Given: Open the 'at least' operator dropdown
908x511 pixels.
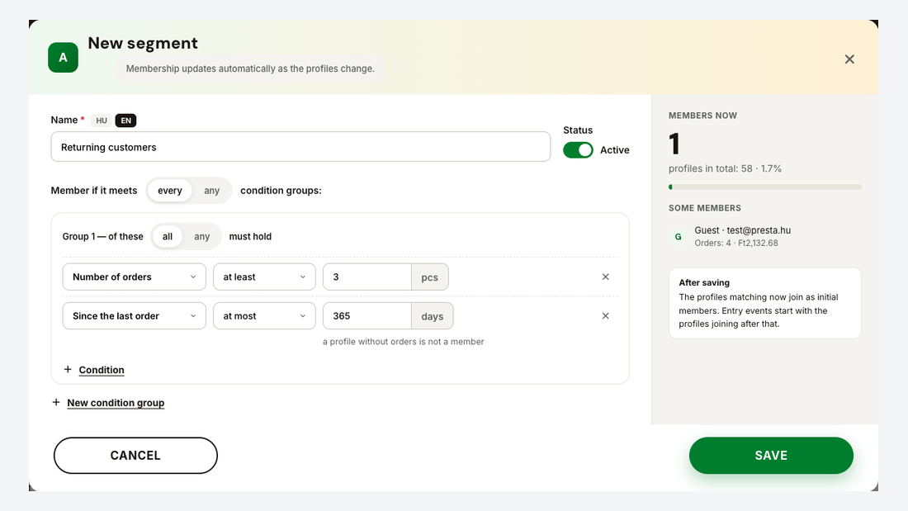Looking at the screenshot, I should (264, 277).
